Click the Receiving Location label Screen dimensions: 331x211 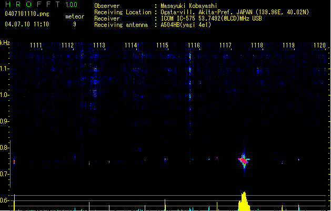click(123, 12)
